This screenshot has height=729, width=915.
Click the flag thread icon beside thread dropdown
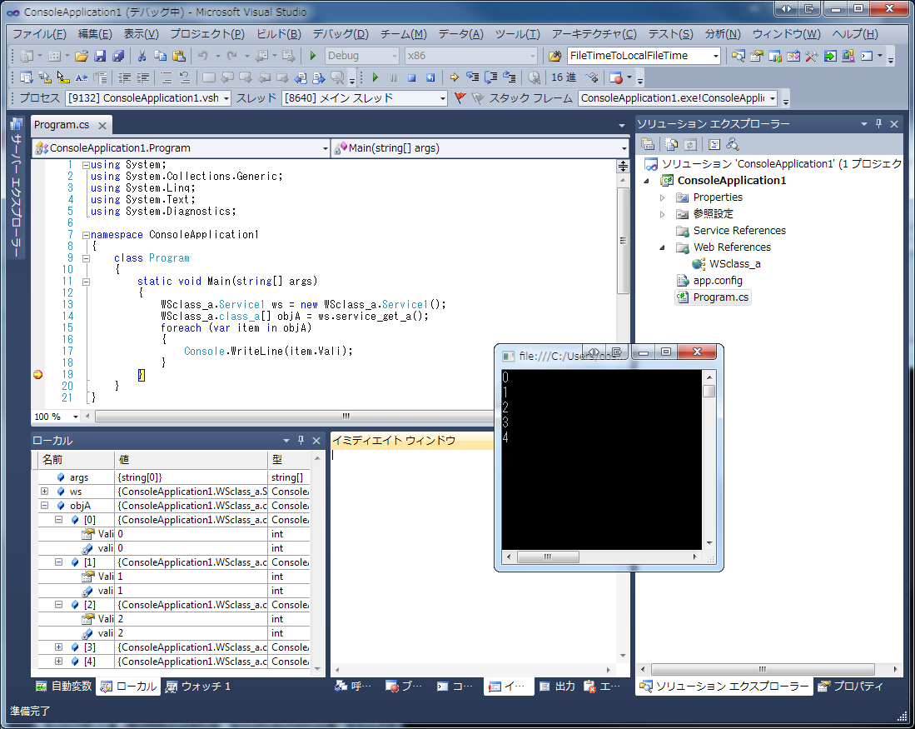(460, 98)
